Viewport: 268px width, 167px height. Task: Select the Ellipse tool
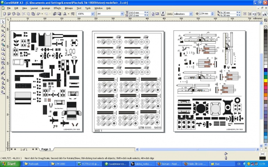3,54
